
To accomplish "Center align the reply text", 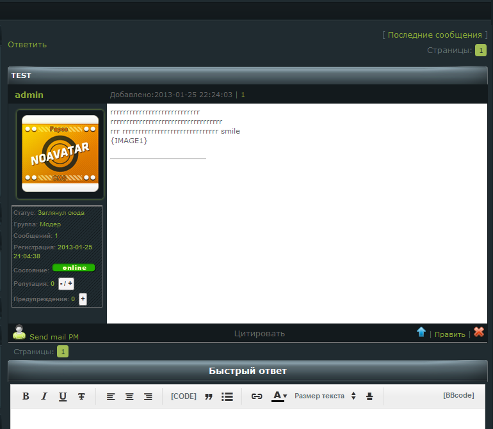I will [129, 396].
